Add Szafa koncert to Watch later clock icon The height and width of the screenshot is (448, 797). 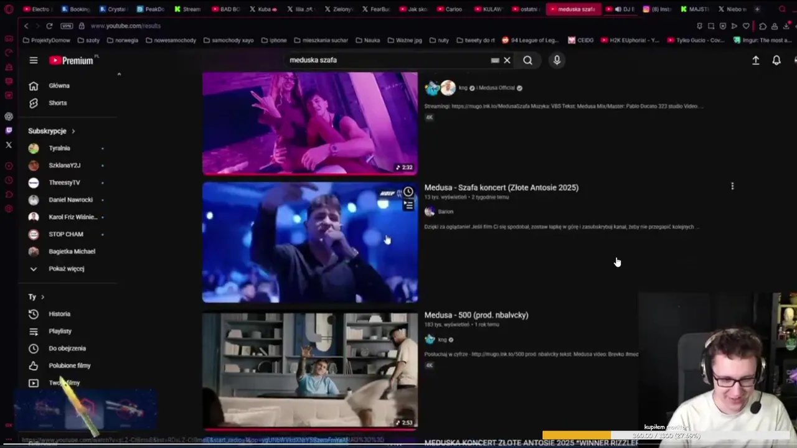point(408,192)
